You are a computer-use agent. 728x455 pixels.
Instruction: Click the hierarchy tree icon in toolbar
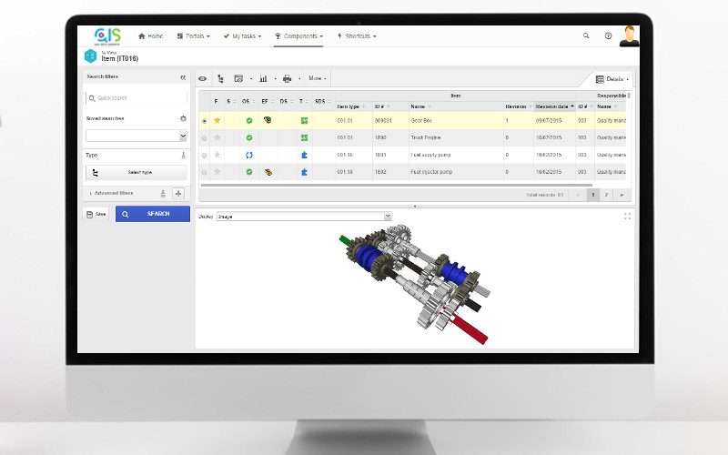tap(219, 79)
